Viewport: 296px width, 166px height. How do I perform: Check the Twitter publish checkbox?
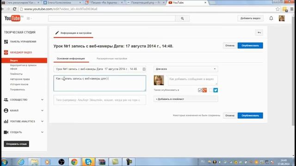211,90
